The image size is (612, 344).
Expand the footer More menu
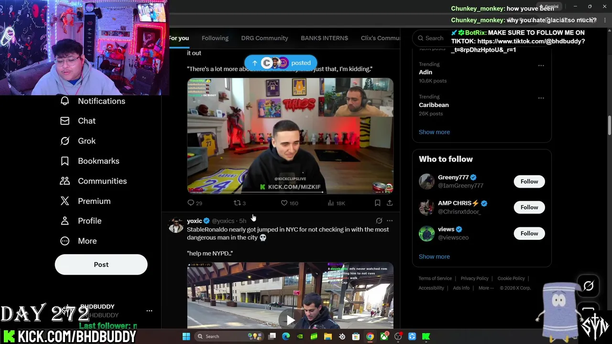486,288
